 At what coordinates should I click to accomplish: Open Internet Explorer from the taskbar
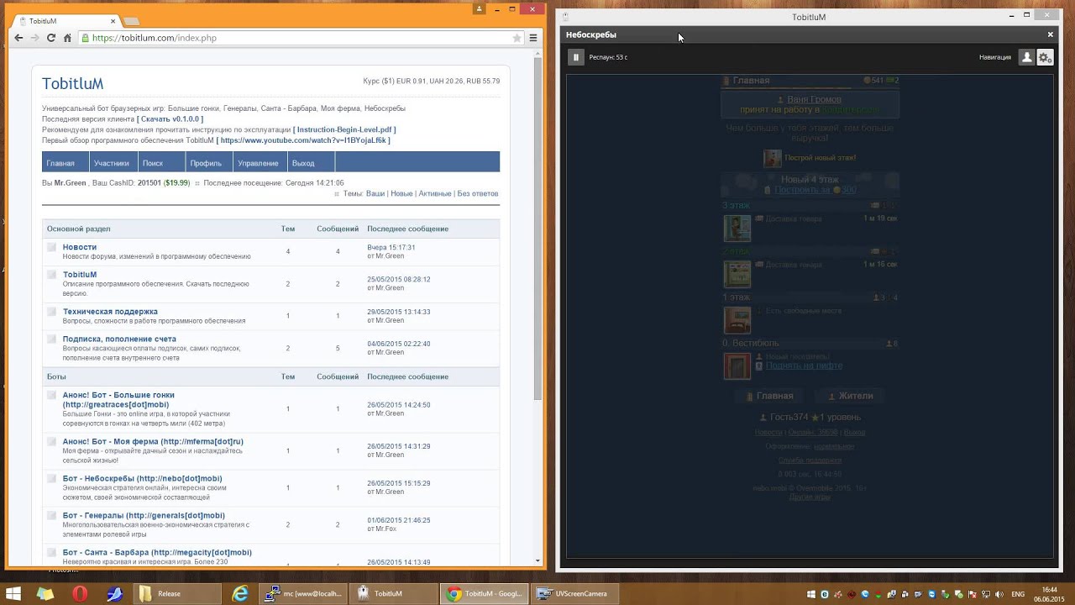click(x=240, y=594)
